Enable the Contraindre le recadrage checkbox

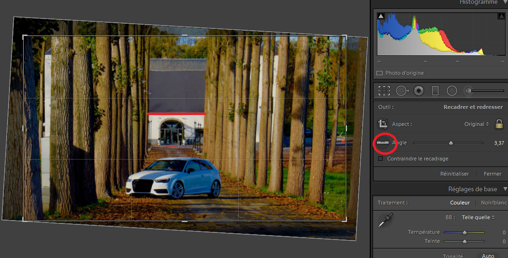[x=381, y=159]
